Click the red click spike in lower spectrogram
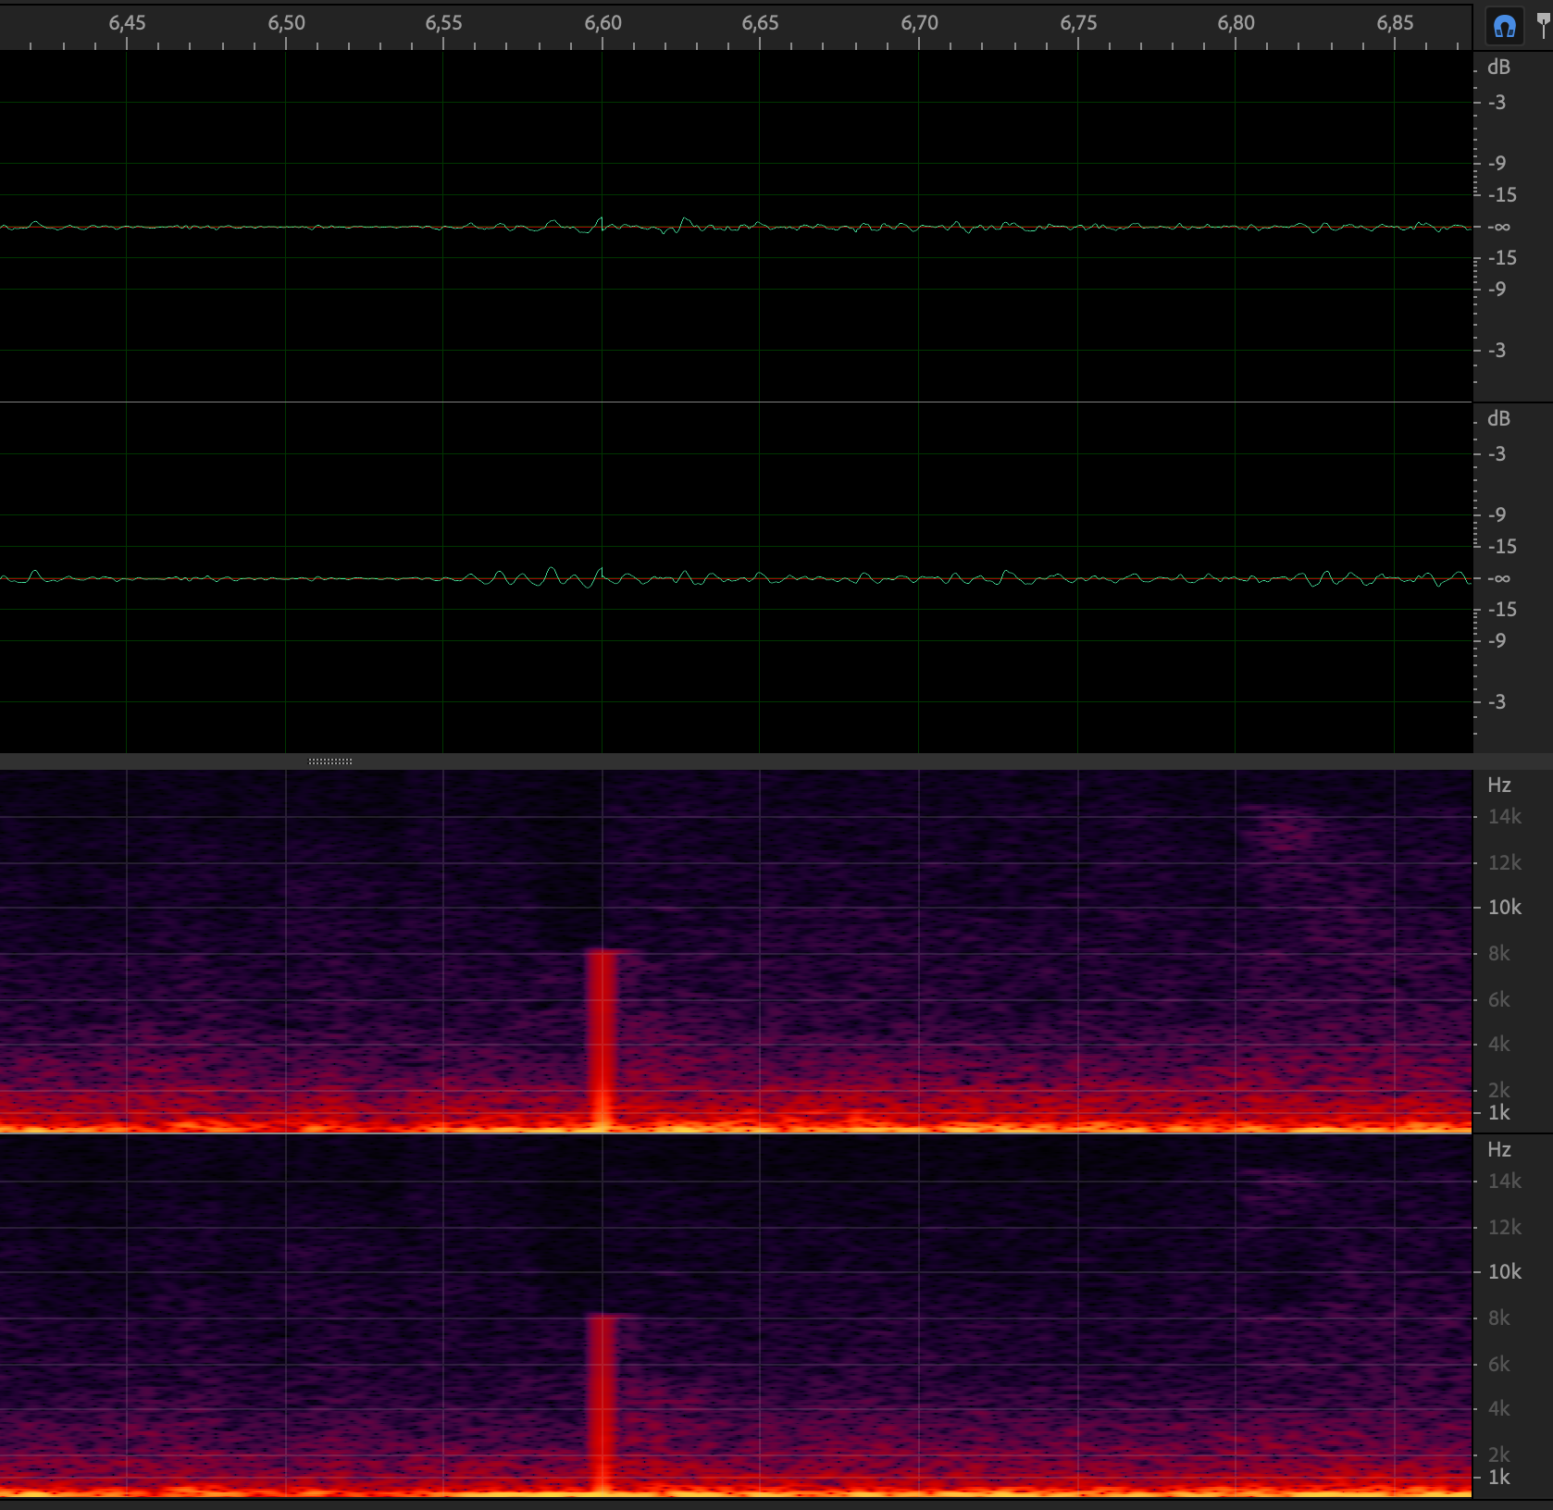The height and width of the screenshot is (1510, 1553). pyautogui.click(x=602, y=1402)
